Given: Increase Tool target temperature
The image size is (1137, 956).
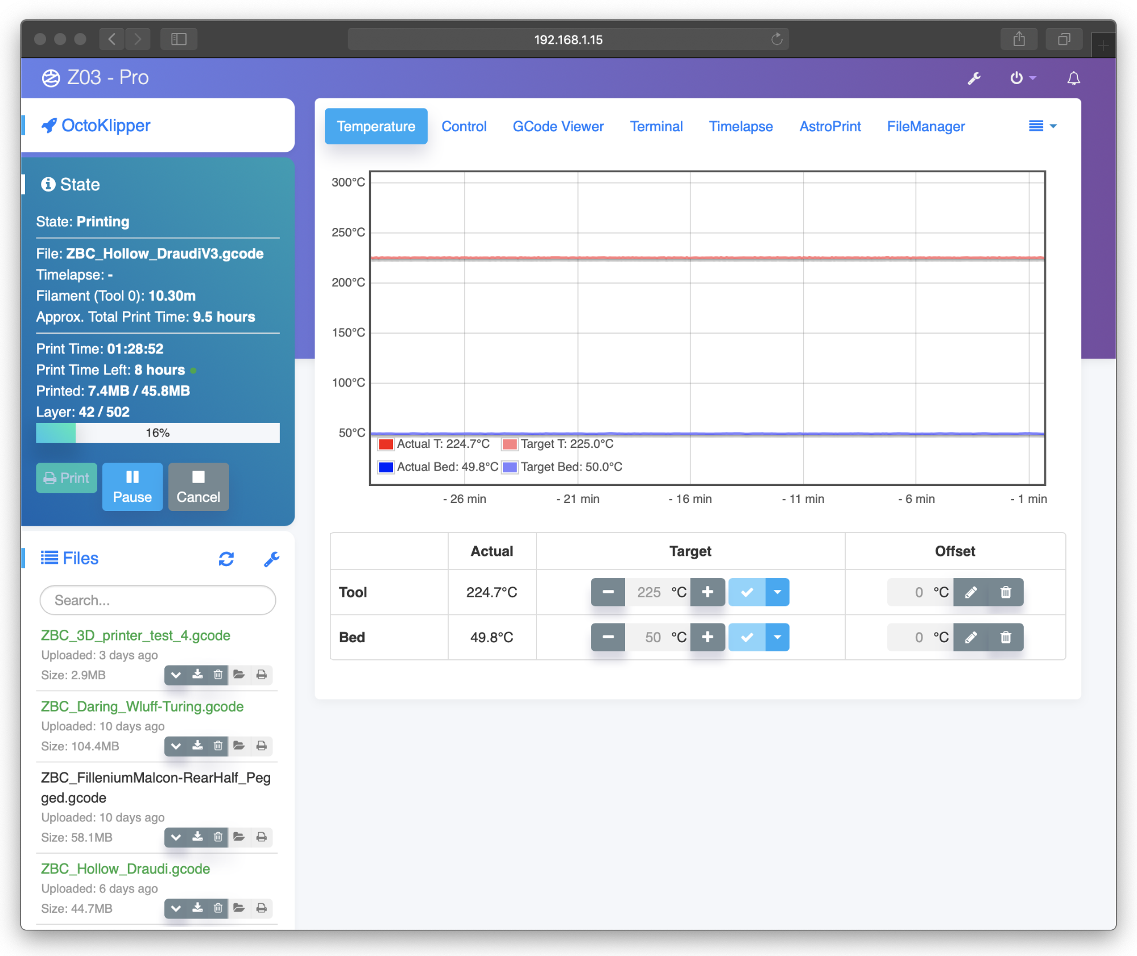Looking at the screenshot, I should [708, 592].
